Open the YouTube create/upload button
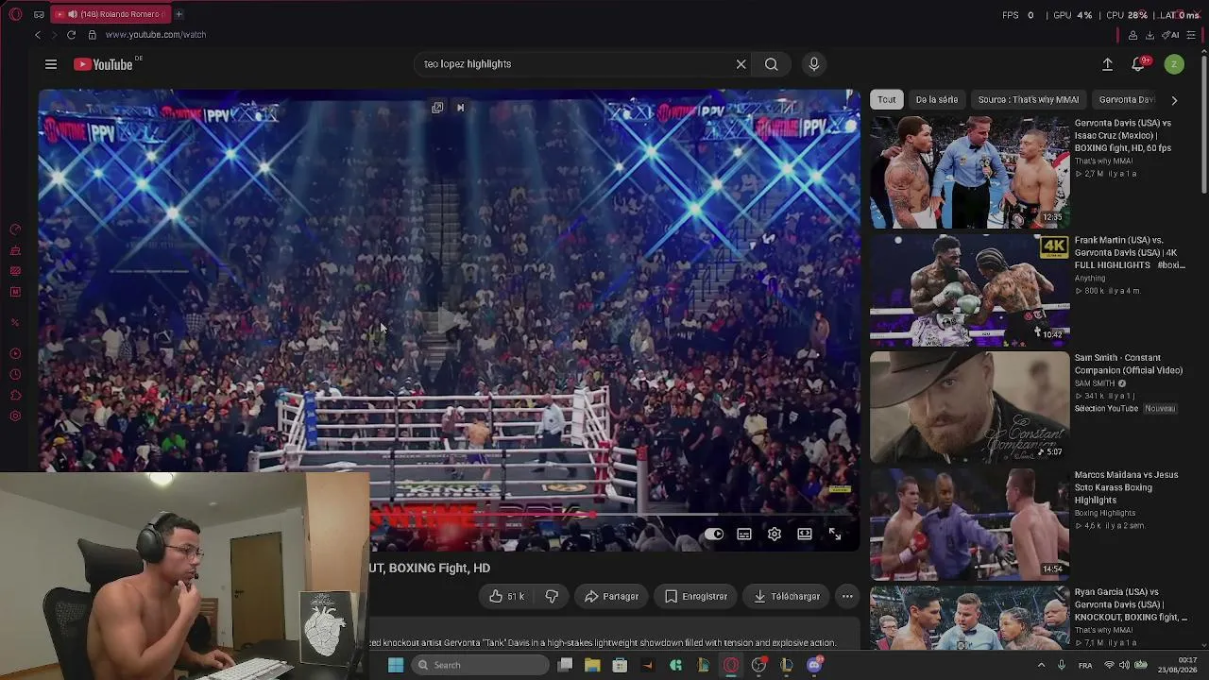 (x=1107, y=64)
